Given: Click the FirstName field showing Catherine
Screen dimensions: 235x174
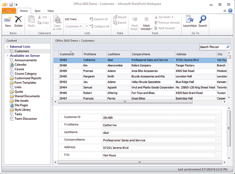Looking at the screenshot, I should [159, 125].
